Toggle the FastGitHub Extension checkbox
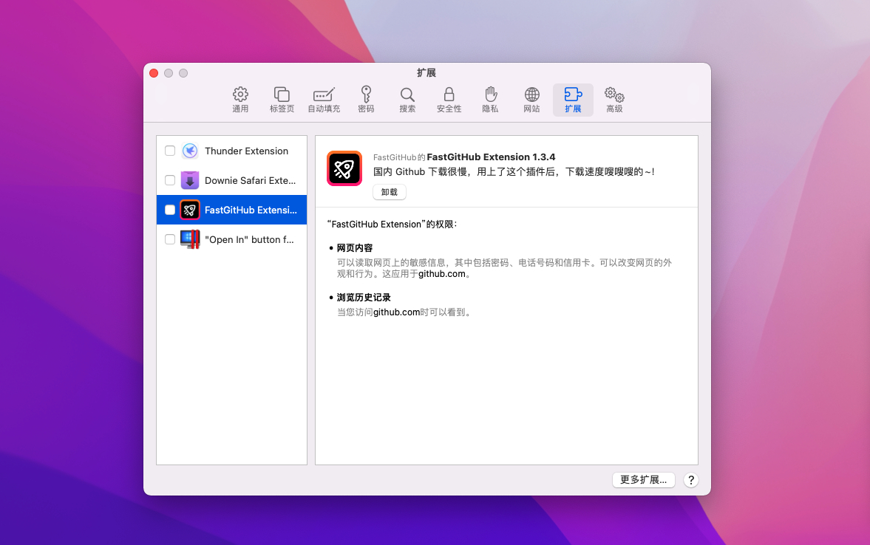 (x=170, y=210)
